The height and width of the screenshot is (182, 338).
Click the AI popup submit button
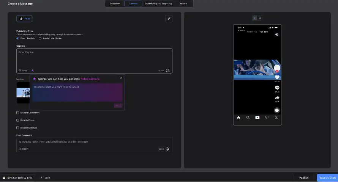(118, 106)
